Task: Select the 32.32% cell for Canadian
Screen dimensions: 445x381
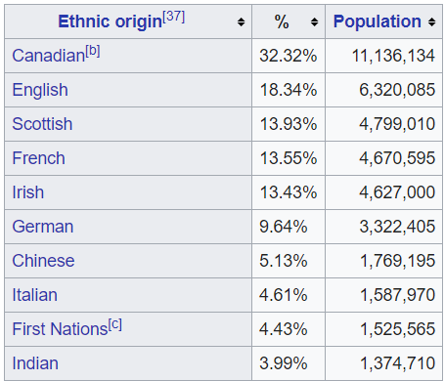Action: (289, 56)
